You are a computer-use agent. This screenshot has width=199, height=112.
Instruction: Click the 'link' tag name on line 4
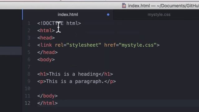coord(46,45)
